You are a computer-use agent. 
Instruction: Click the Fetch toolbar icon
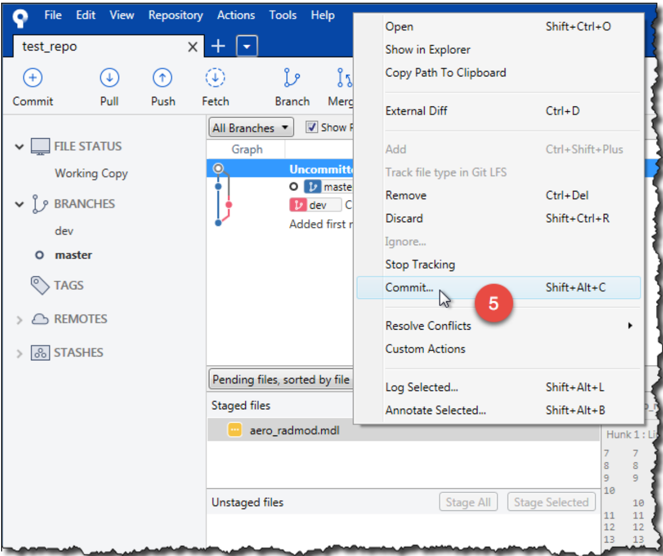(x=215, y=79)
